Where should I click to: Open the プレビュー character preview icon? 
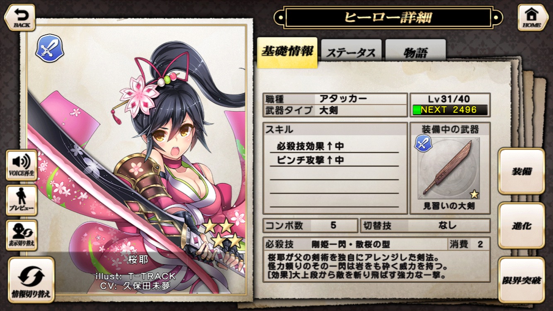(x=22, y=200)
